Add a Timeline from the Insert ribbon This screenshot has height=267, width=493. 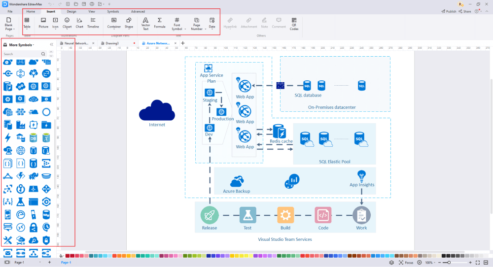(93, 23)
